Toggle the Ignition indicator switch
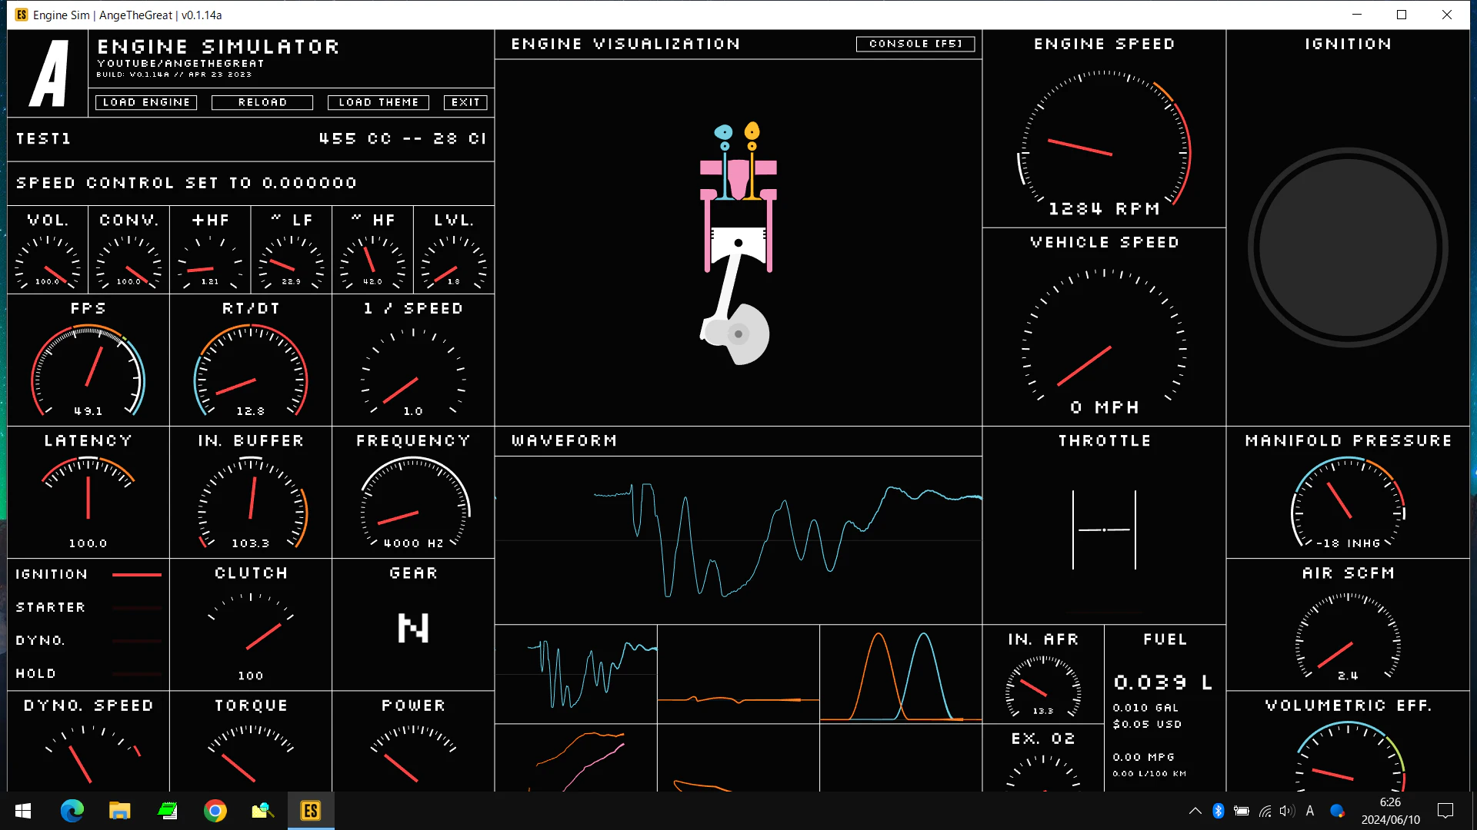This screenshot has height=830, width=1477. point(88,574)
